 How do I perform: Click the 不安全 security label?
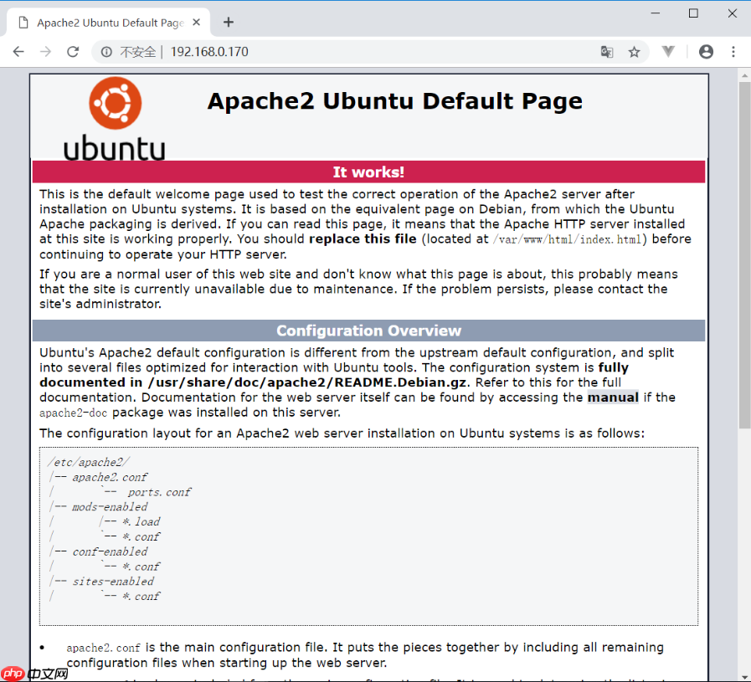(138, 52)
